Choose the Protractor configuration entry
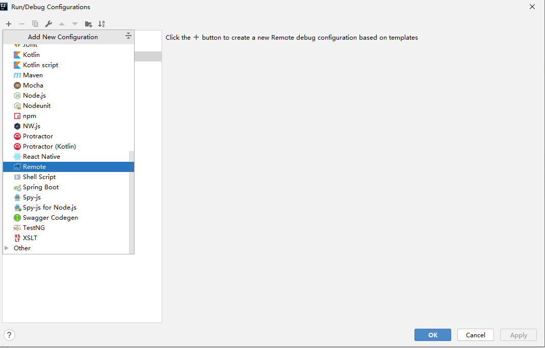The height and width of the screenshot is (348, 545). (x=68, y=136)
